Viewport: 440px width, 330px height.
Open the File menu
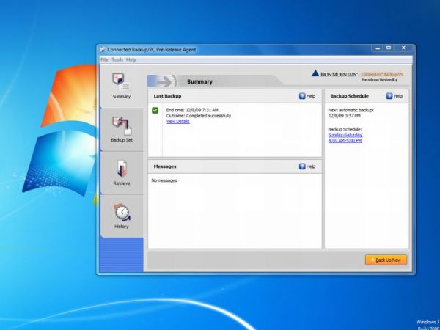(104, 59)
